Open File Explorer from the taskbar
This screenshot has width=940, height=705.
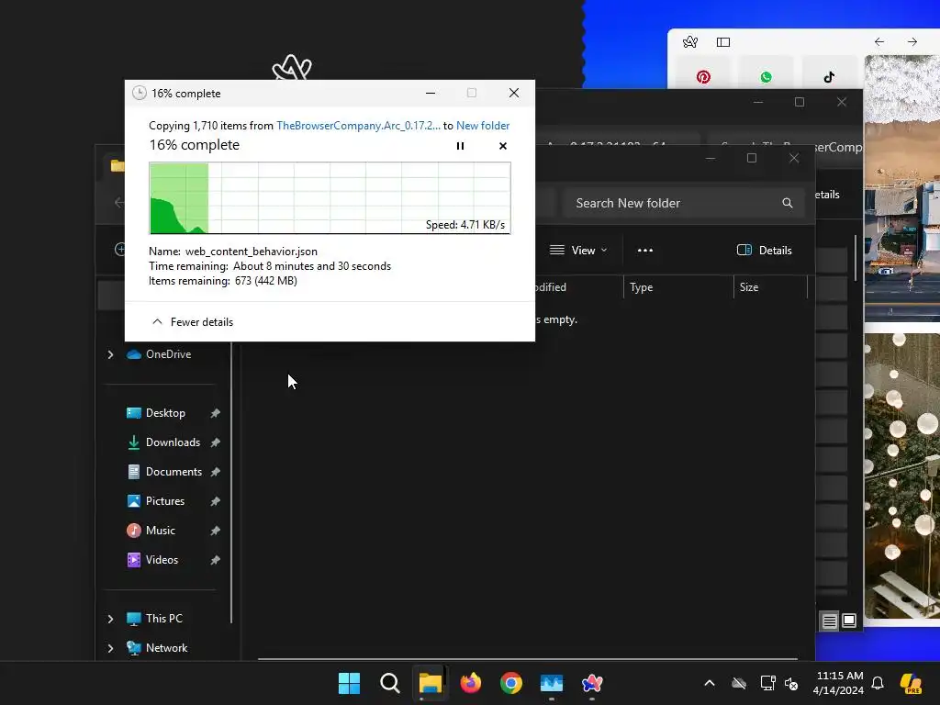click(430, 683)
